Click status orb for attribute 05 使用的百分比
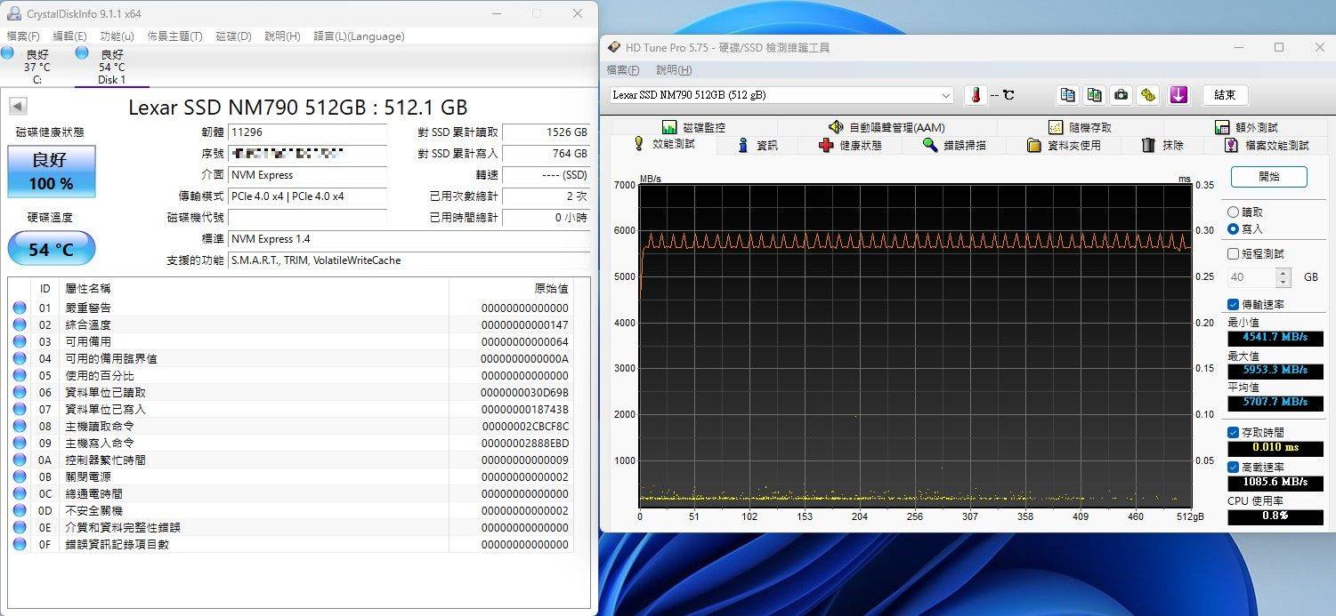This screenshot has height=616, width=1336. tap(20, 375)
